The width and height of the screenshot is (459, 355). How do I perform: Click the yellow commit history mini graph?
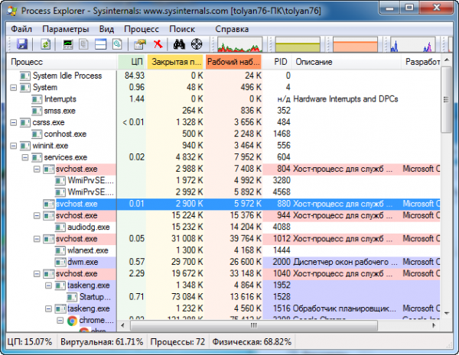[x=298, y=44]
